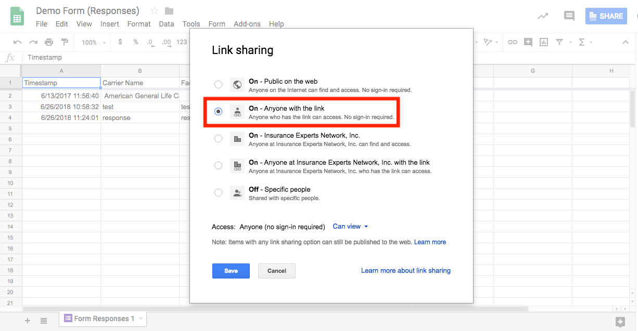Expand the filter views dropdown arrow
The width and height of the screenshot is (638, 331).
pyautogui.click(x=570, y=42)
